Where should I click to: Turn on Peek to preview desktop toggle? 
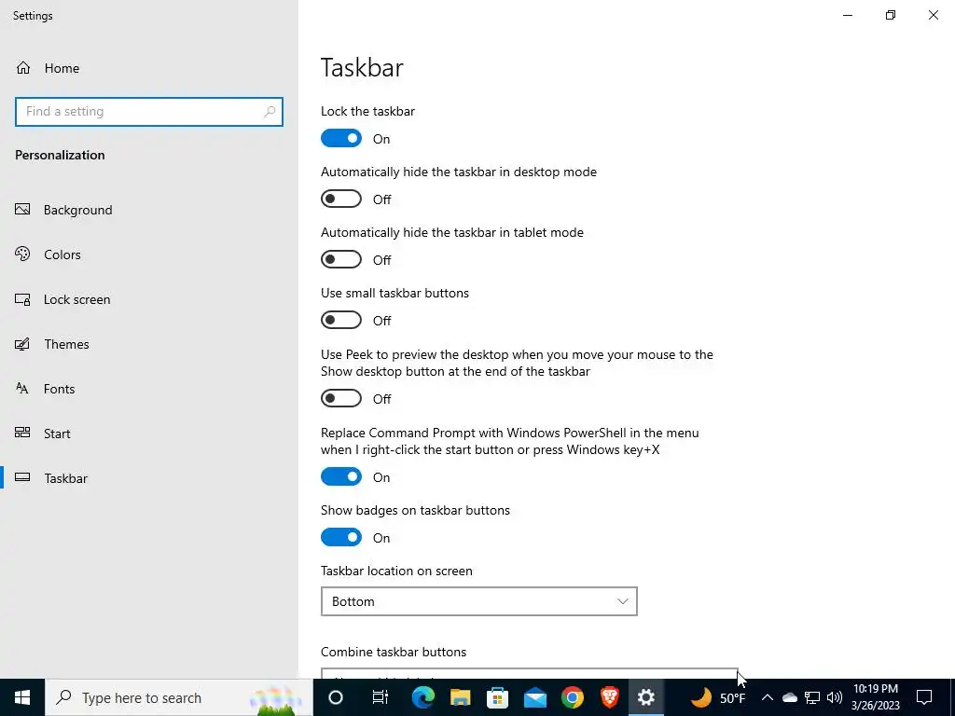[x=341, y=398]
